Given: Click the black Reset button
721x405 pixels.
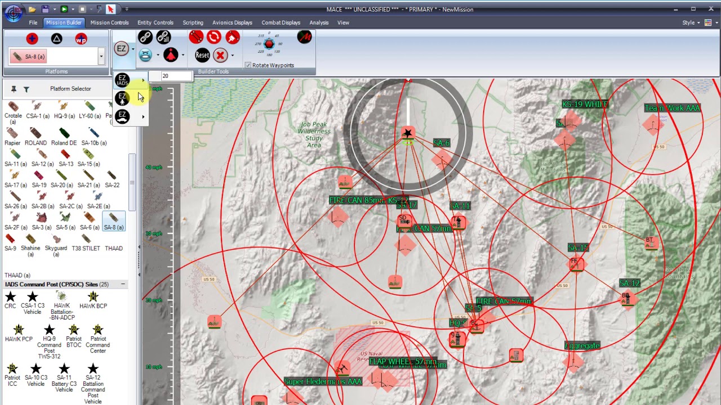Looking at the screenshot, I should [x=202, y=55].
